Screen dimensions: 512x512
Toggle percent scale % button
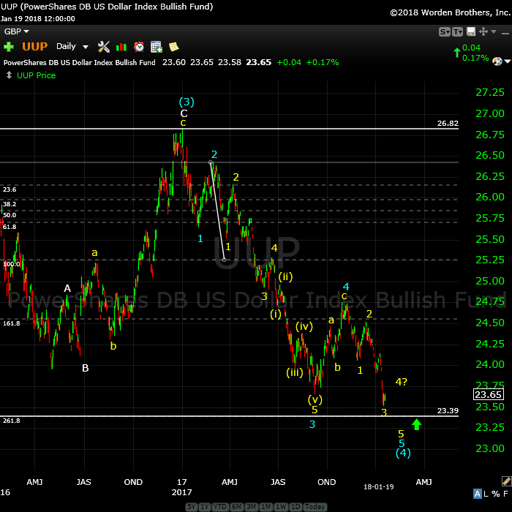(x=496, y=494)
